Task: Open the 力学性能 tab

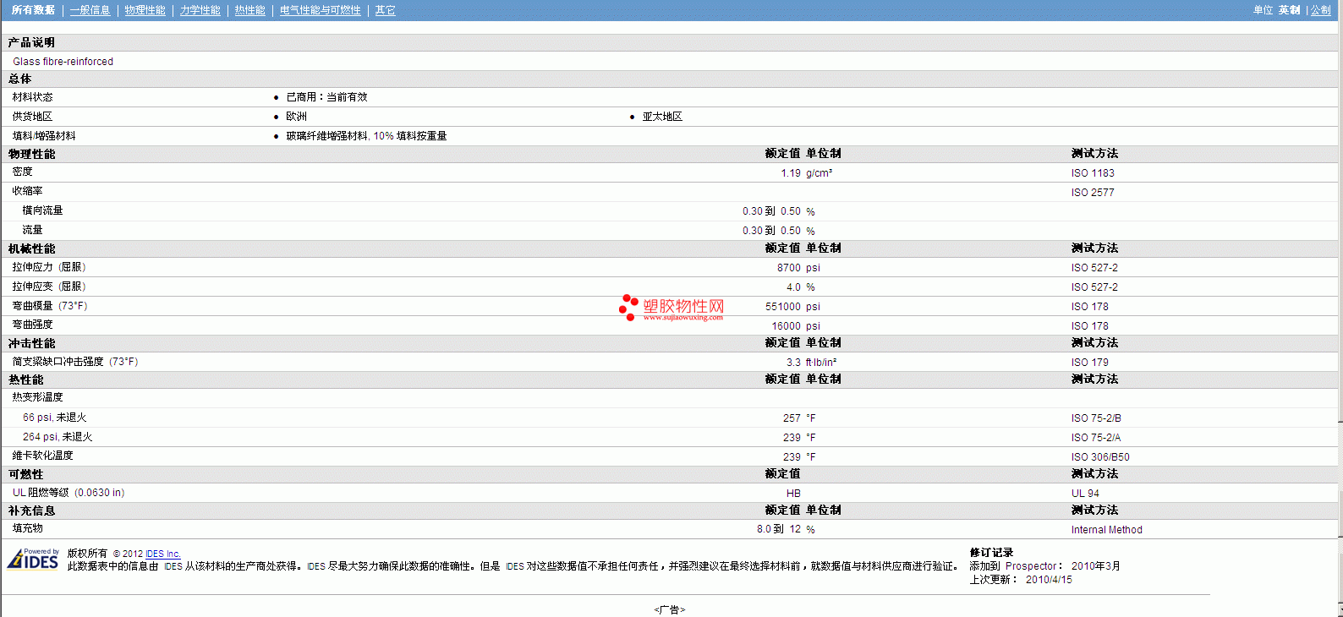Action: (200, 10)
